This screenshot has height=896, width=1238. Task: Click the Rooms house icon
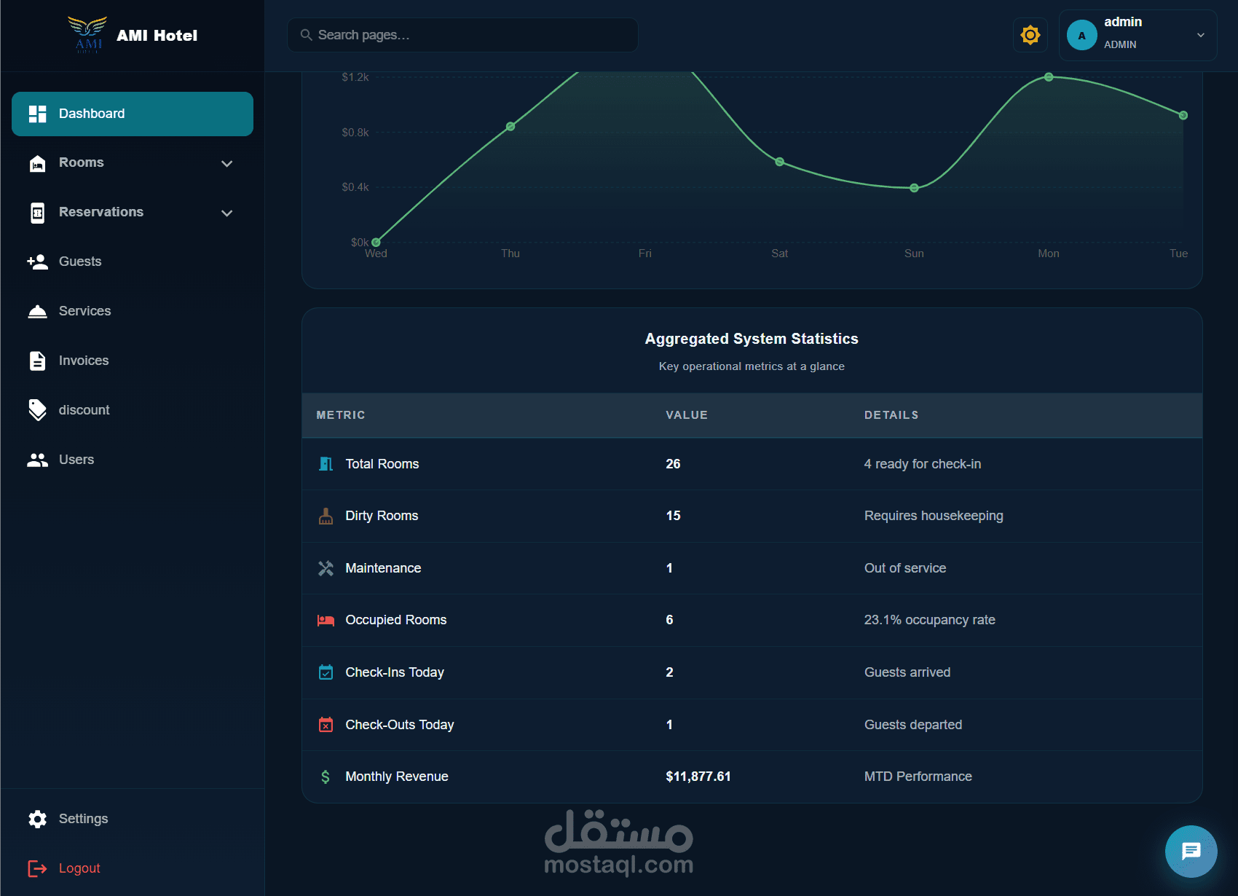[x=37, y=163]
